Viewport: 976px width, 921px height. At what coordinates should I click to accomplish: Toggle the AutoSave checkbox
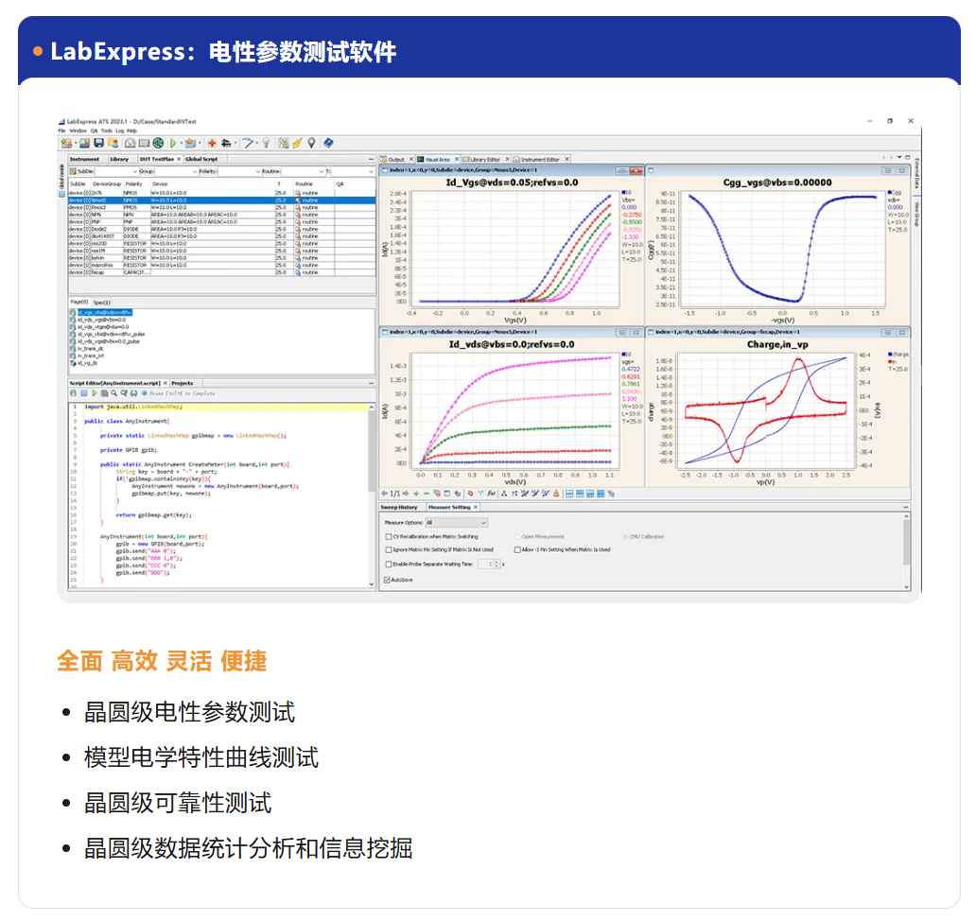point(388,579)
